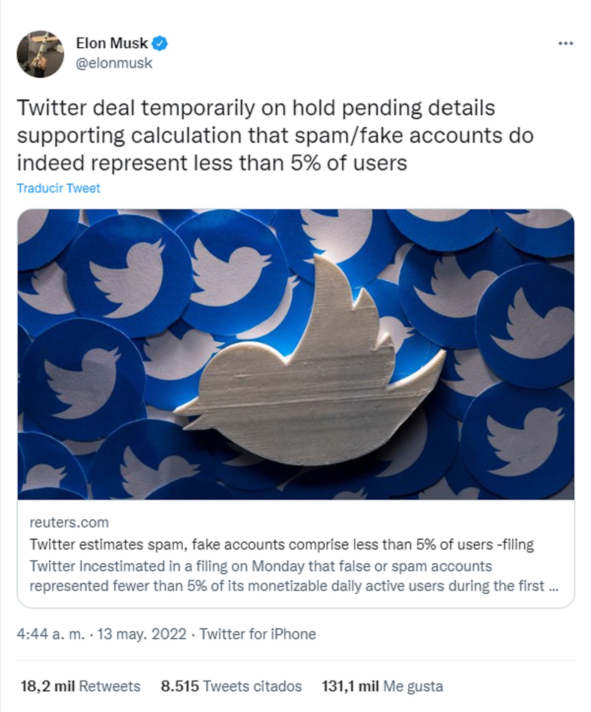This screenshot has width=591, height=712.
Task: Click the 4:44 a. m. timestamp
Action: (50, 634)
